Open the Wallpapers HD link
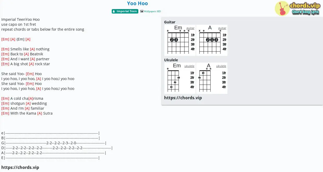This screenshot has height=172, width=323. pos(152,11)
